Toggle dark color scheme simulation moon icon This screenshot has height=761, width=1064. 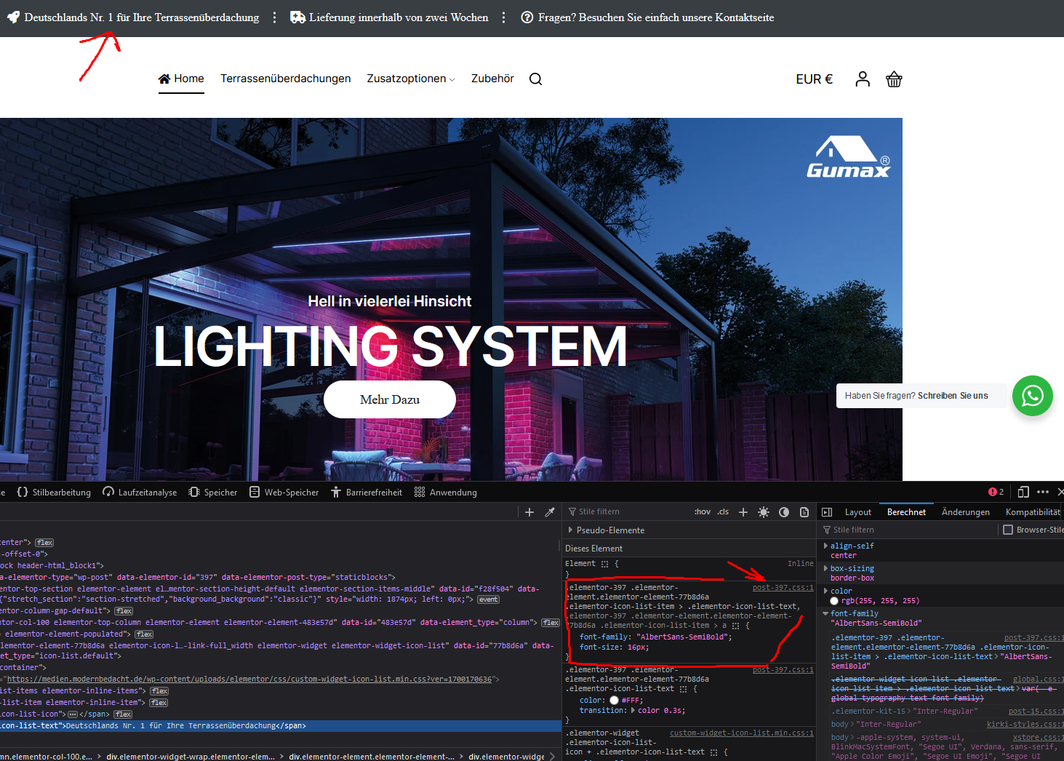784,512
